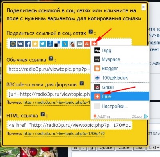Choose Digg from the share menu
This screenshot has width=160, height=157.
120,51
